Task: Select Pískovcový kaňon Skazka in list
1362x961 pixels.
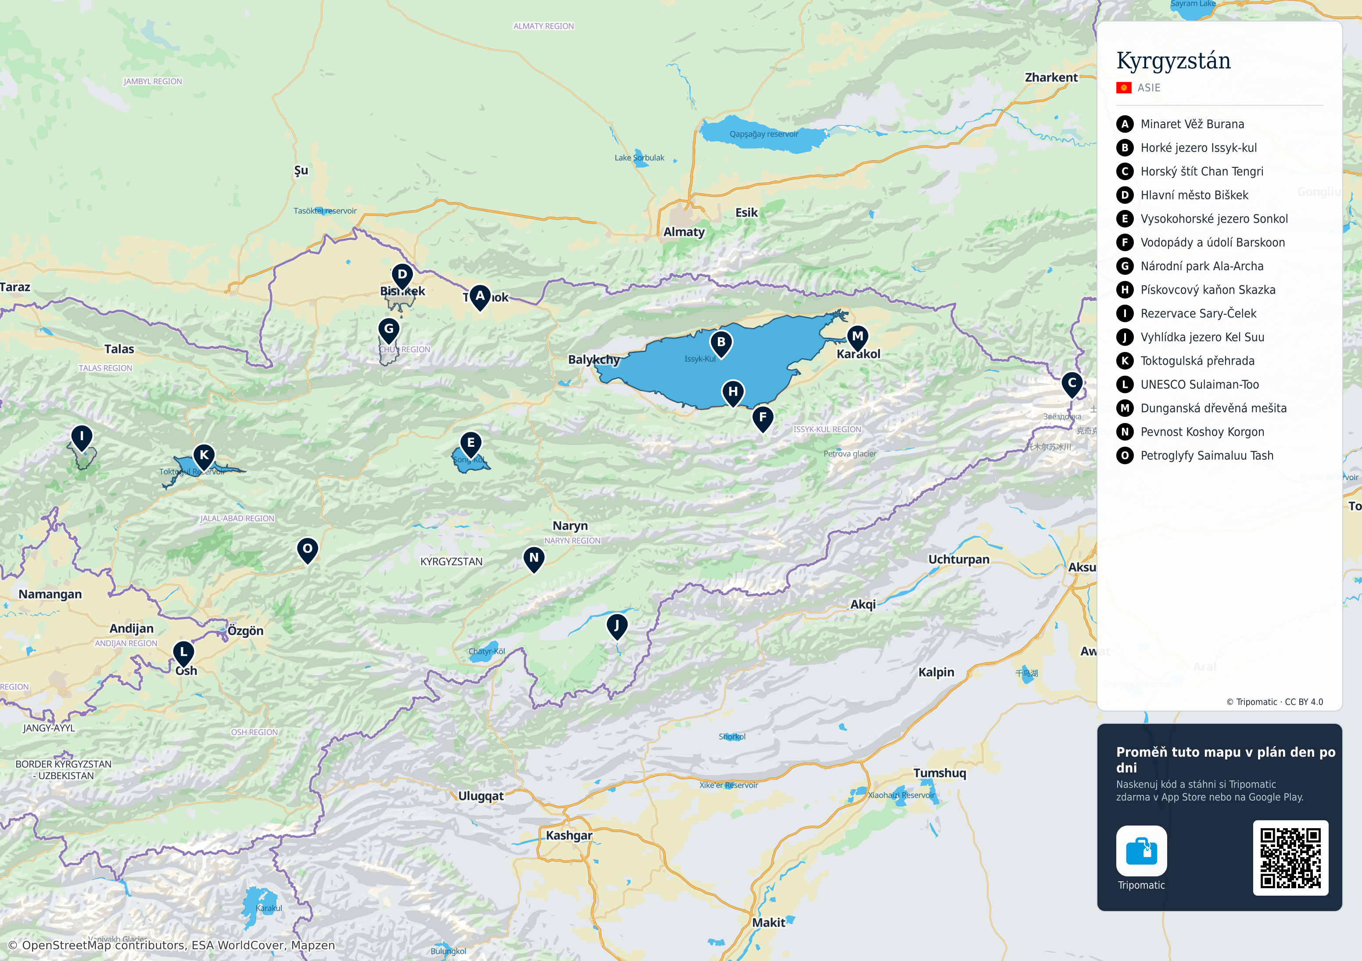Action: coord(1196,290)
